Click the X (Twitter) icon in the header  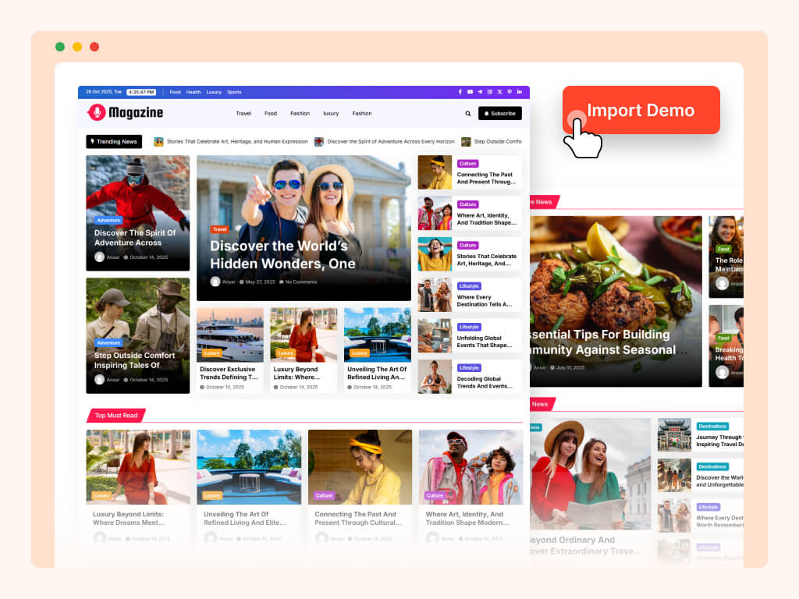point(499,91)
